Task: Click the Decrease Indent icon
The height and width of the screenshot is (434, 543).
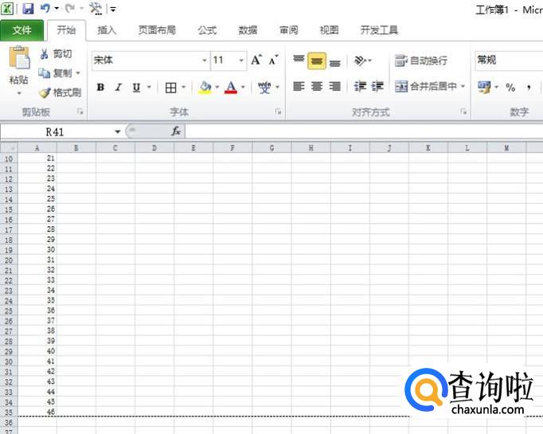Action: tap(360, 86)
